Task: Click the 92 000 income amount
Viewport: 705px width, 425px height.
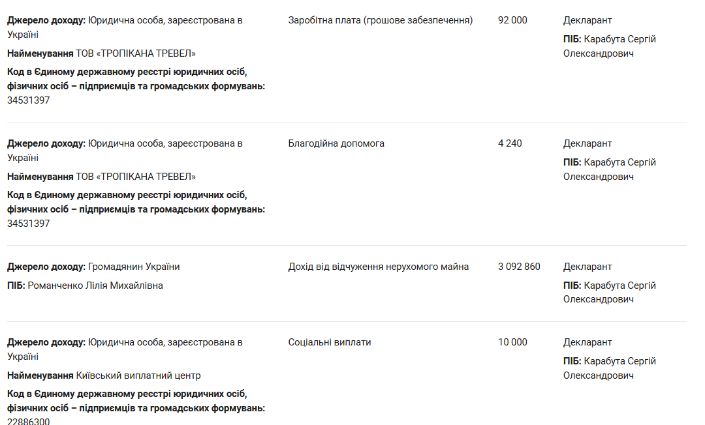Action: pyautogui.click(x=512, y=20)
